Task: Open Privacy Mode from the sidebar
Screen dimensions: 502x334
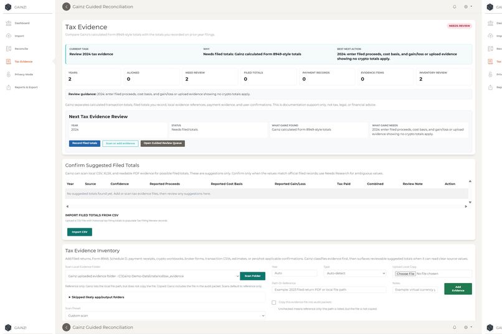Action: point(24,74)
